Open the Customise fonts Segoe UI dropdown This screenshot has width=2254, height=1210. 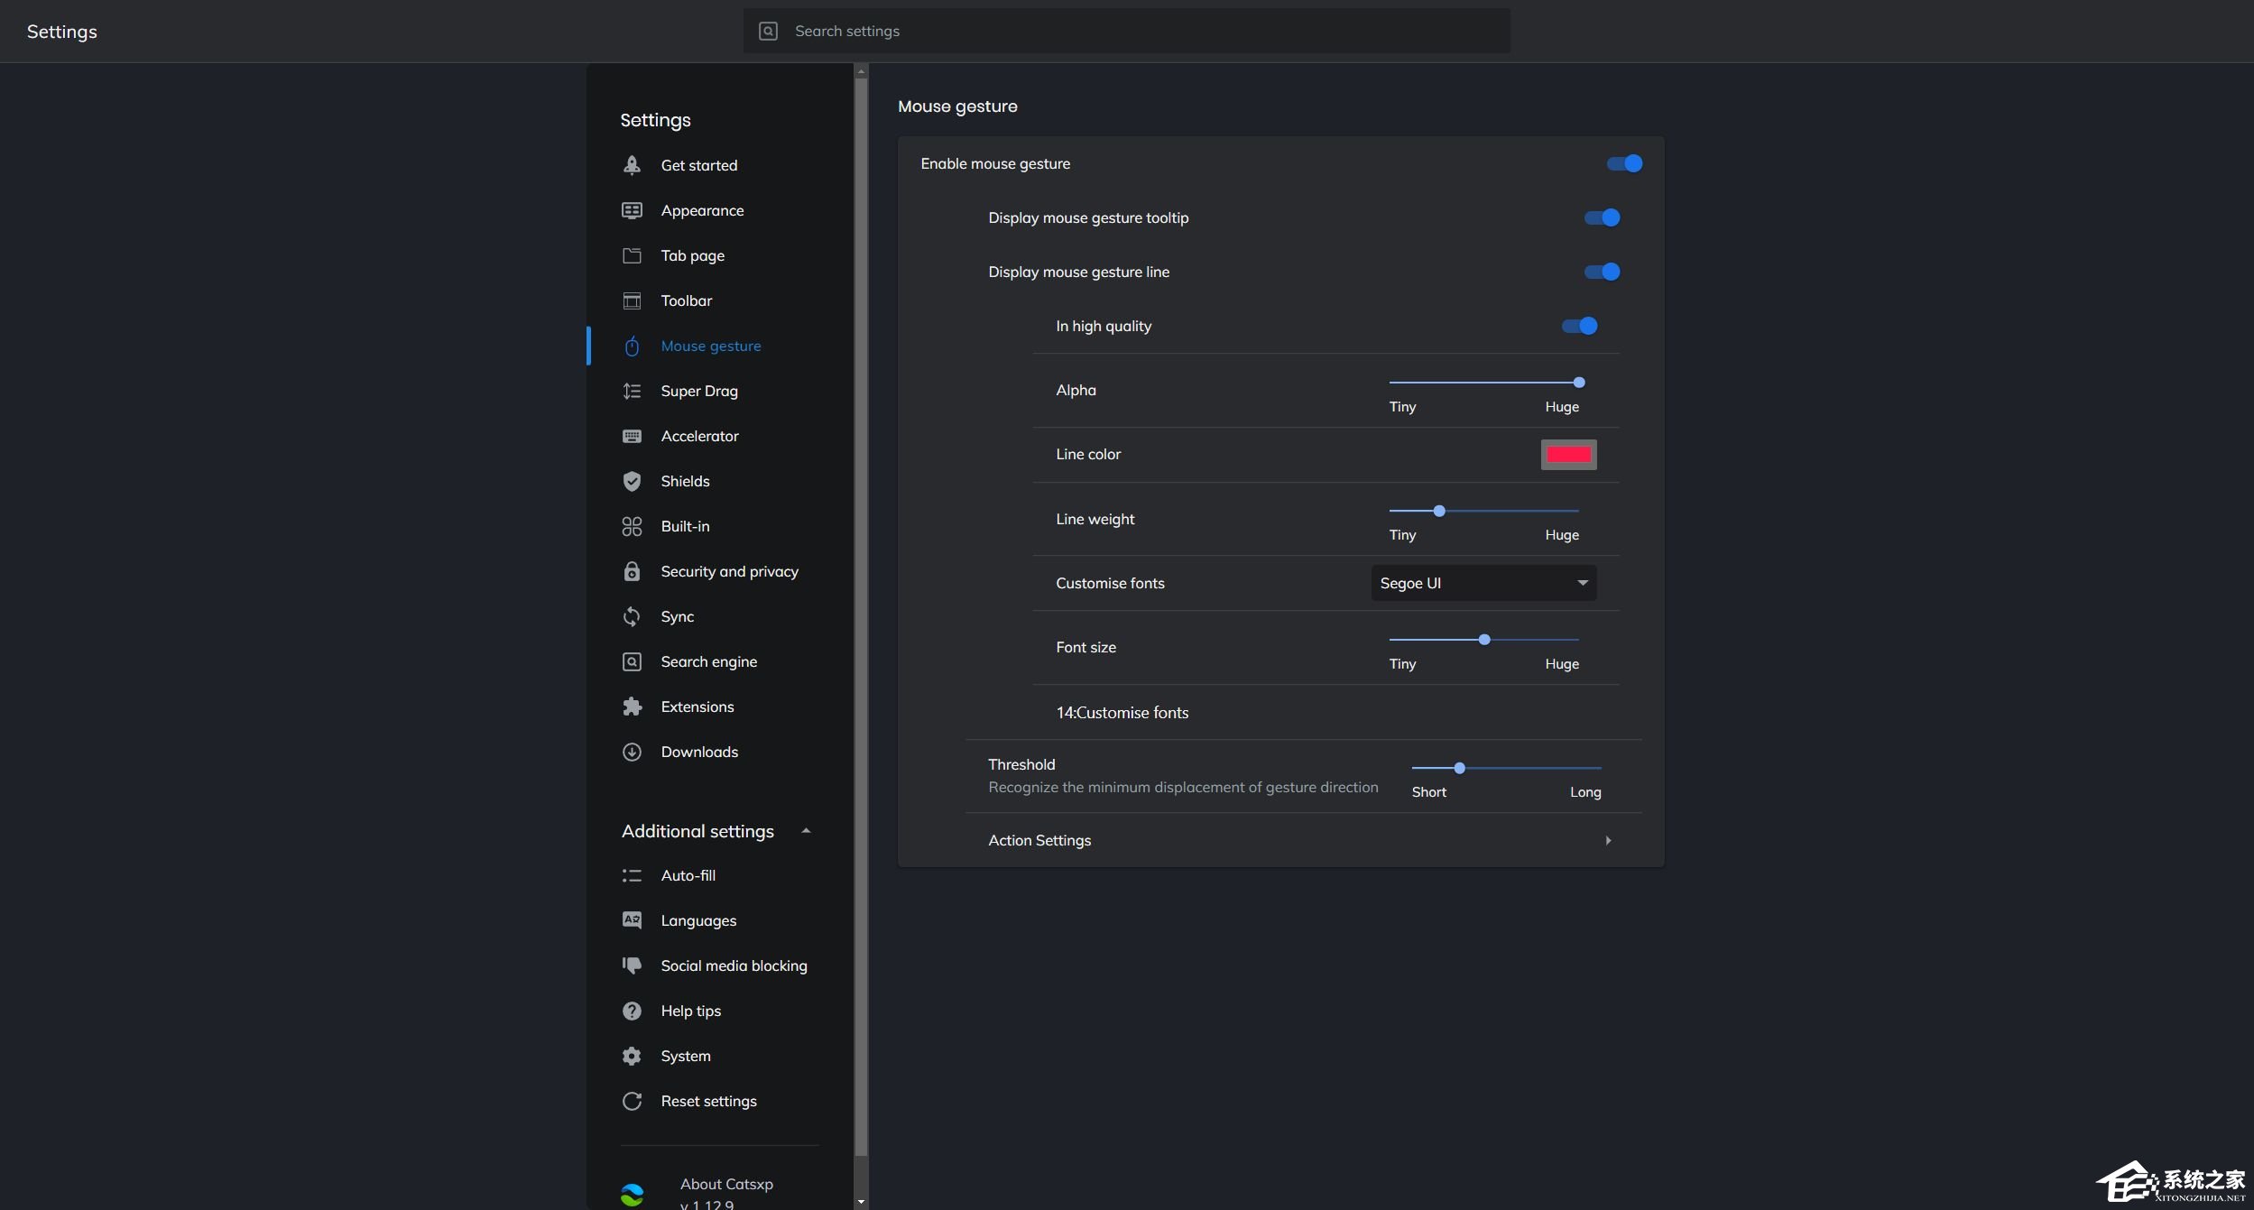pyautogui.click(x=1483, y=583)
